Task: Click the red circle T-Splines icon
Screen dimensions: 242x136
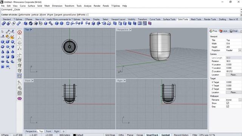Action: pyautogui.click(x=20, y=32)
